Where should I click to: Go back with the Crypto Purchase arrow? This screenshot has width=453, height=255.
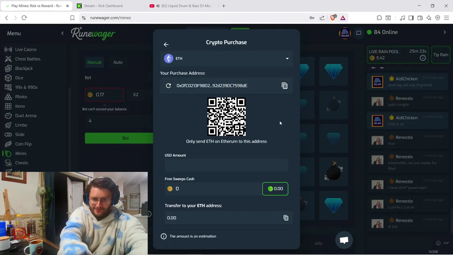[x=166, y=44]
